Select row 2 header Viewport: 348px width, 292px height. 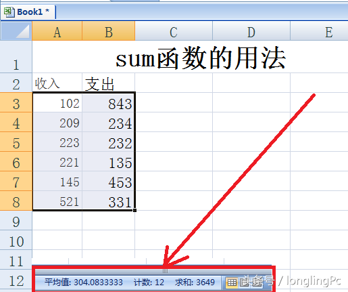point(16,83)
